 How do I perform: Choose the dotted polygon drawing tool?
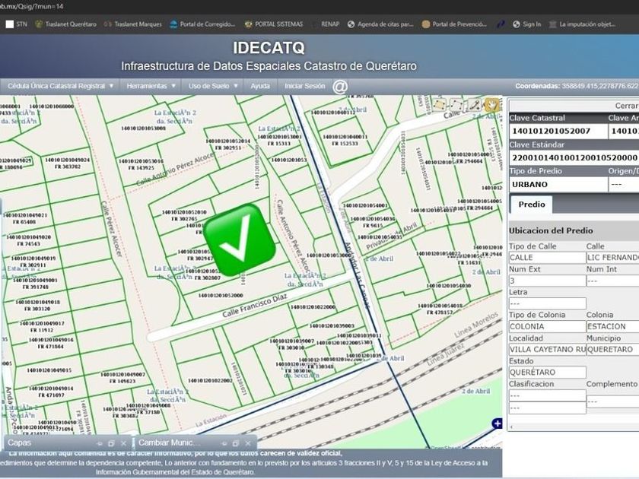coord(457,105)
